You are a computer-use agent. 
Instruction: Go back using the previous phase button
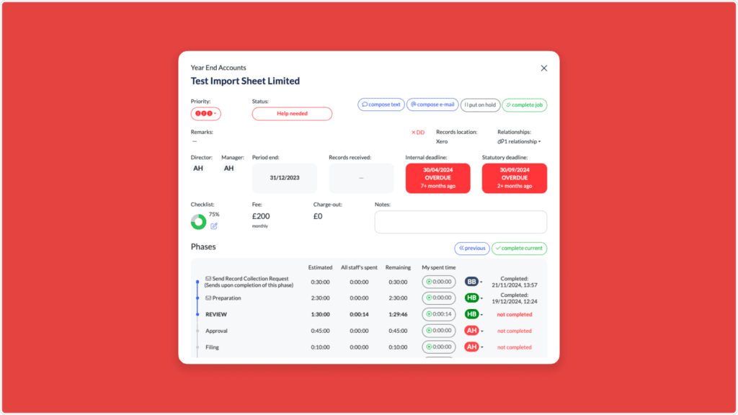click(x=471, y=249)
